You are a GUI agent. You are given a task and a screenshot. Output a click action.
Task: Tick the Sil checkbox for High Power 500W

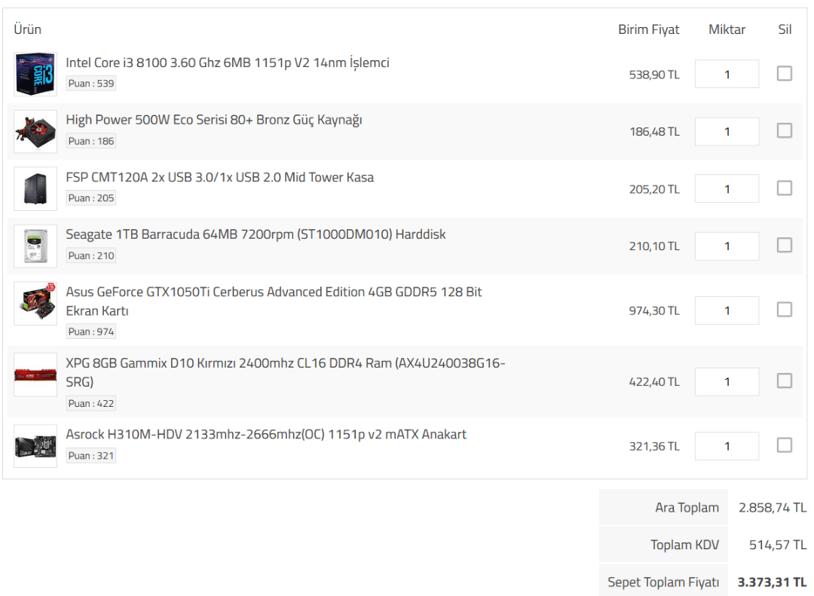(x=785, y=131)
